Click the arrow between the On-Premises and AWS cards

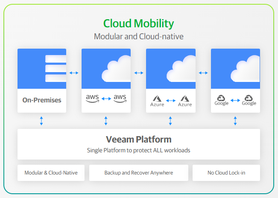click(74, 73)
